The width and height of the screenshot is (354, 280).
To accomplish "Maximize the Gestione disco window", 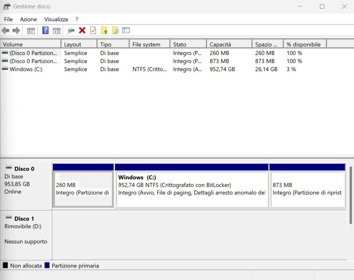I will pos(322,6).
